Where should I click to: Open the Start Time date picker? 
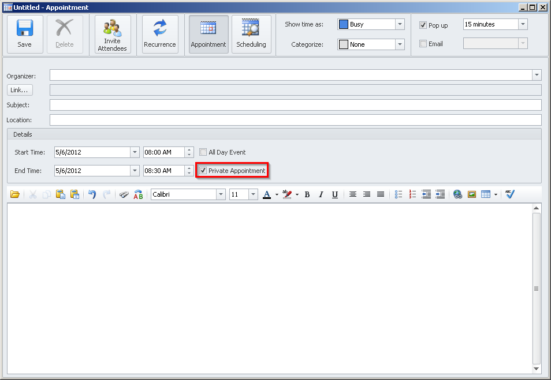click(135, 152)
